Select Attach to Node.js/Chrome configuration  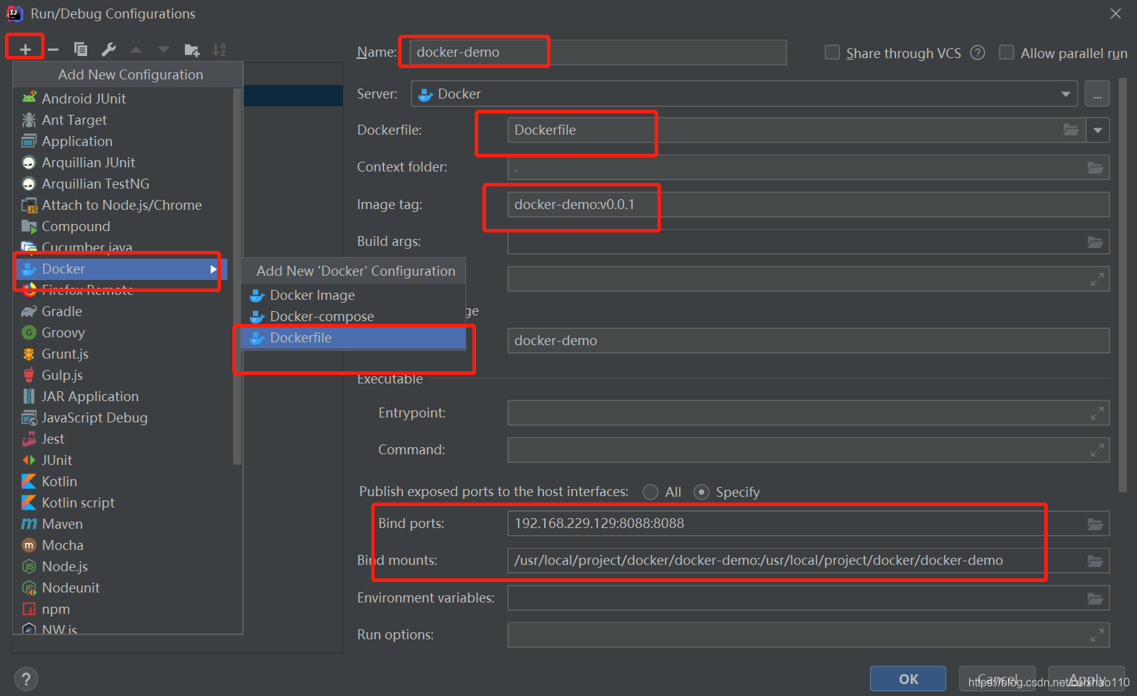(x=124, y=205)
